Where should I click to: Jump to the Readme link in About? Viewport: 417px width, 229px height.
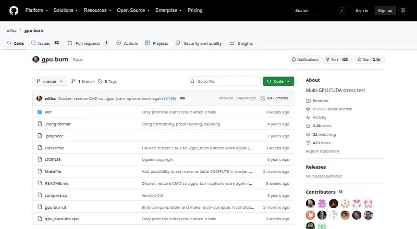tap(317, 100)
